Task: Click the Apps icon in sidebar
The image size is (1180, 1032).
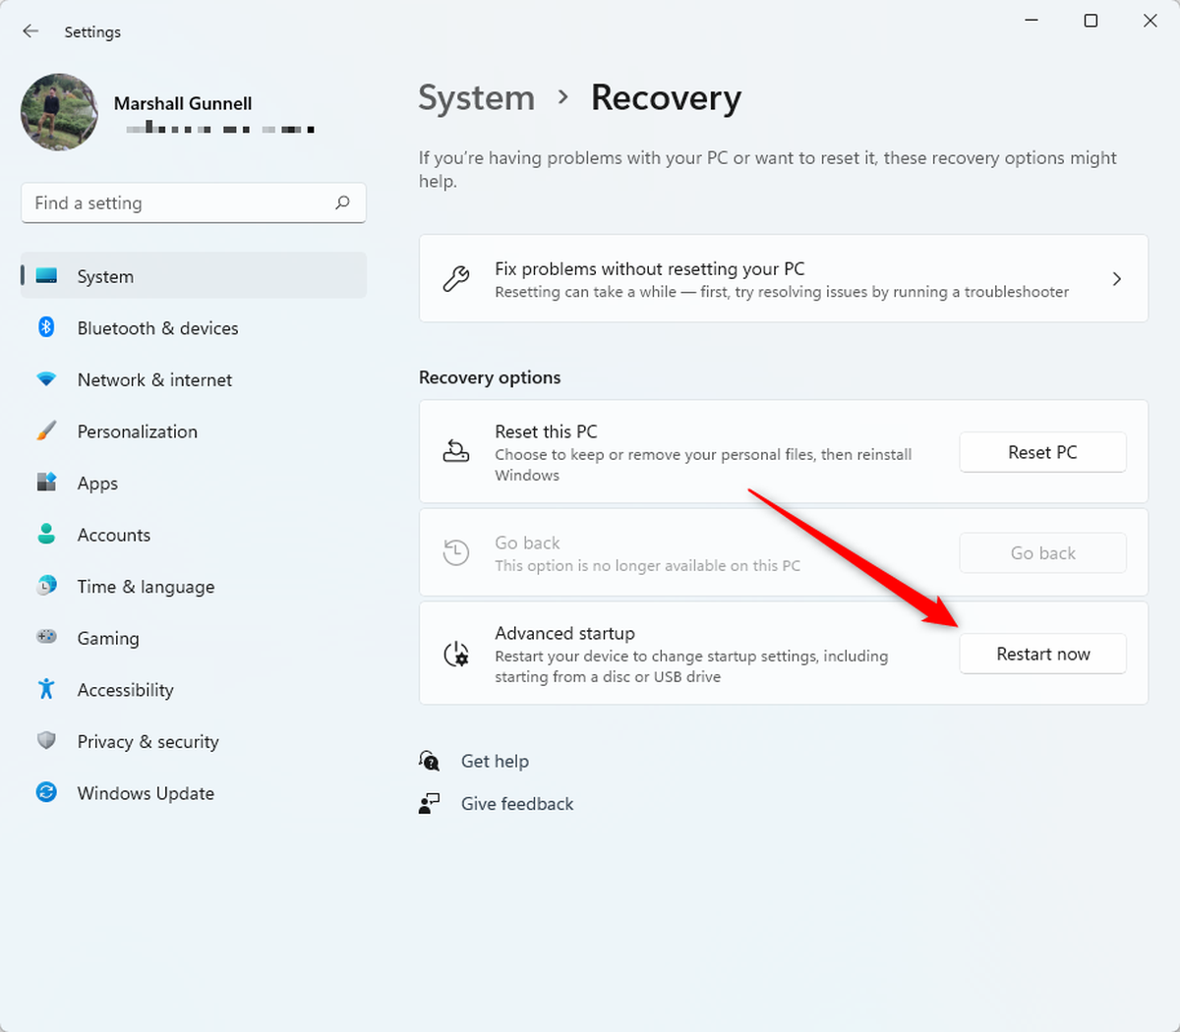Action: pyautogui.click(x=46, y=483)
